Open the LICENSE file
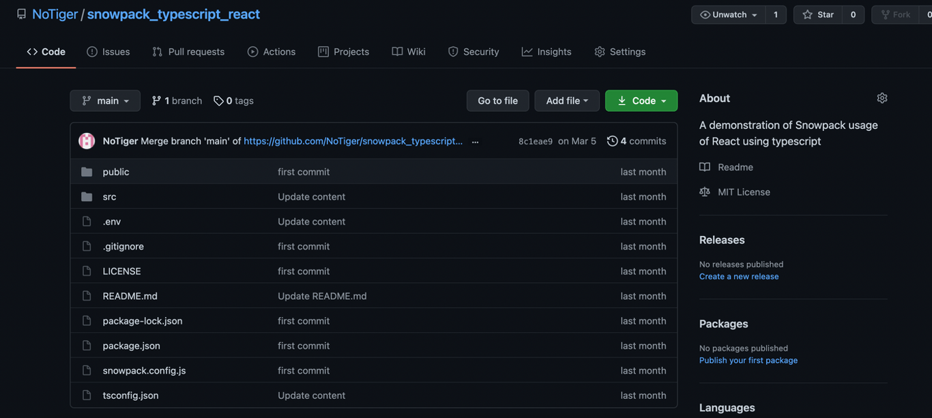Screen dimensions: 932x418 tap(122, 271)
